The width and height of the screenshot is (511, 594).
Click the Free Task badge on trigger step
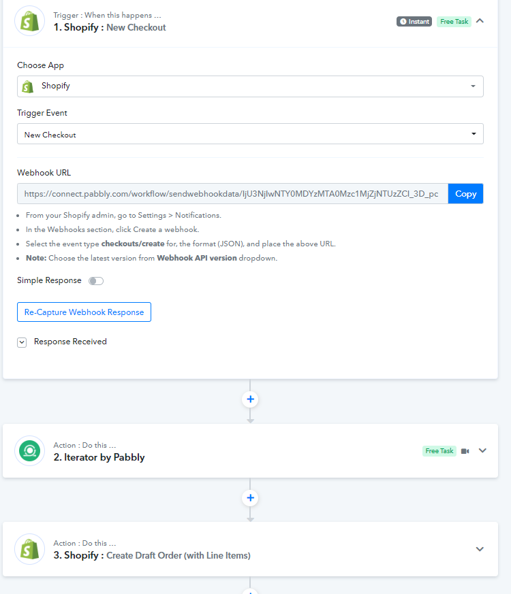[x=454, y=22]
